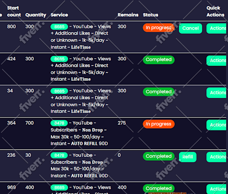Viewport: 228px width, 194px height.
Task: Open Actions for the start count 34 order
Action: click(x=217, y=93)
